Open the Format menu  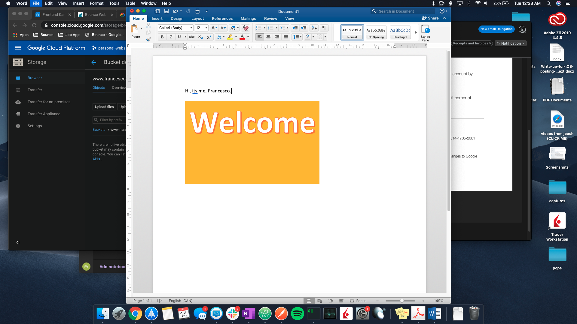96,3
